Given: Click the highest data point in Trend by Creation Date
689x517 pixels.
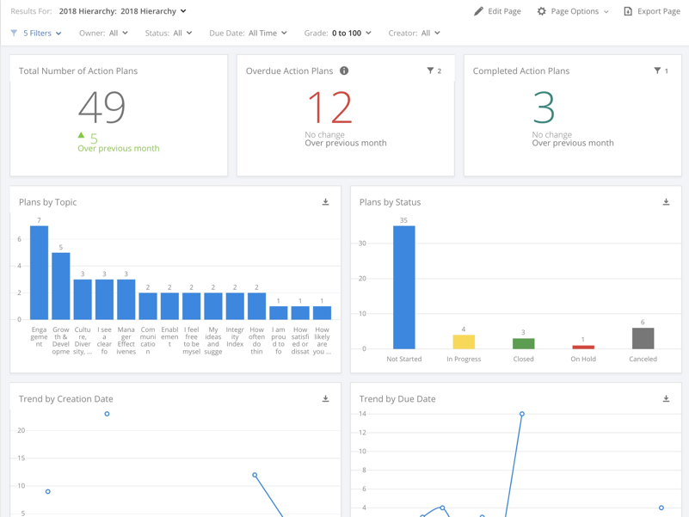Looking at the screenshot, I should point(107,414).
